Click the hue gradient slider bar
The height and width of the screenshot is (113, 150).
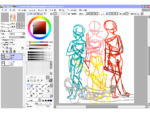pyautogui.click(x=38, y=42)
